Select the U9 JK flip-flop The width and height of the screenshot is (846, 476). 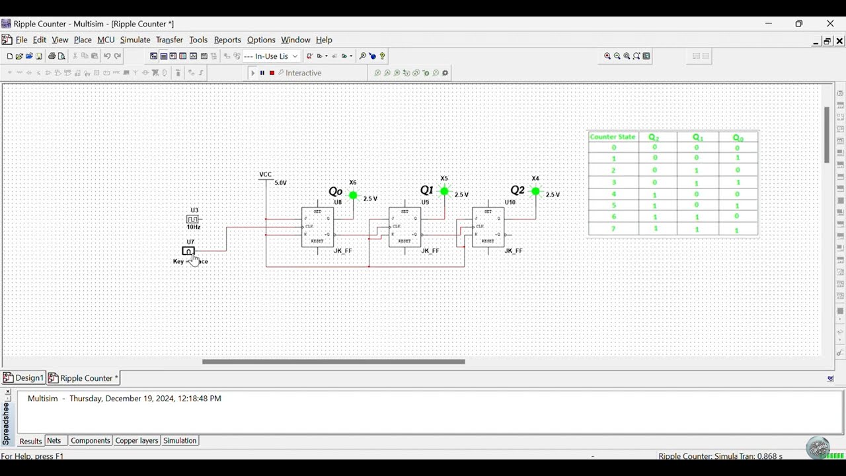coord(404,227)
